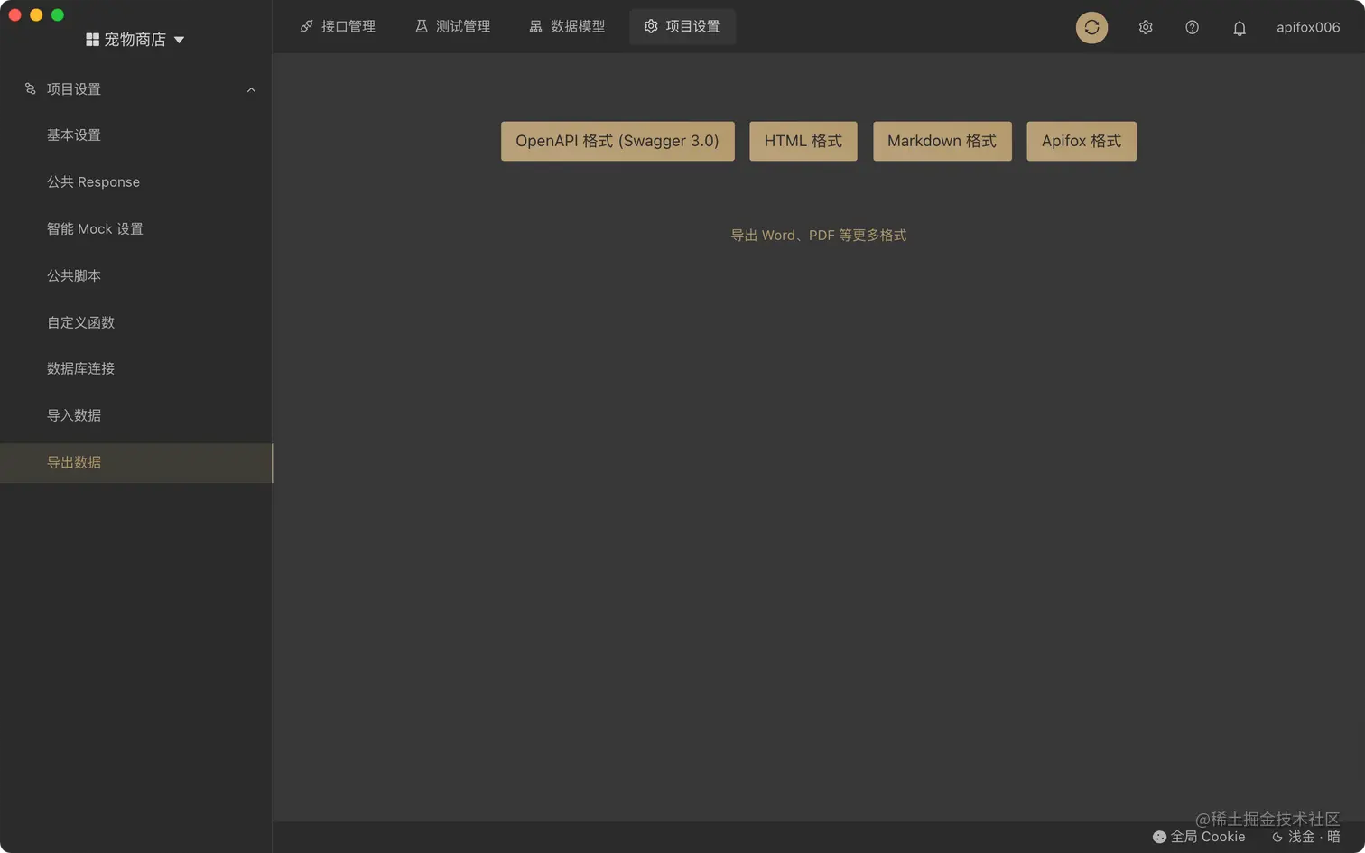Click the sync refresh icon
Viewport: 1365px width, 853px height.
(1091, 27)
